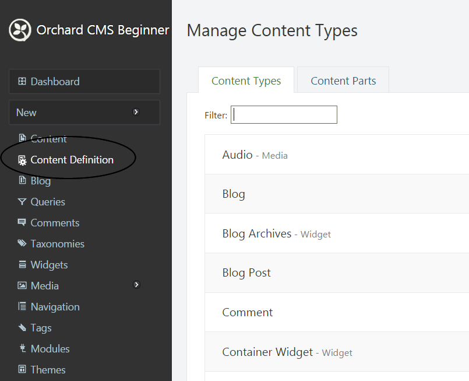The image size is (469, 381).
Task: Focus the Filter text box
Action: pyautogui.click(x=284, y=114)
